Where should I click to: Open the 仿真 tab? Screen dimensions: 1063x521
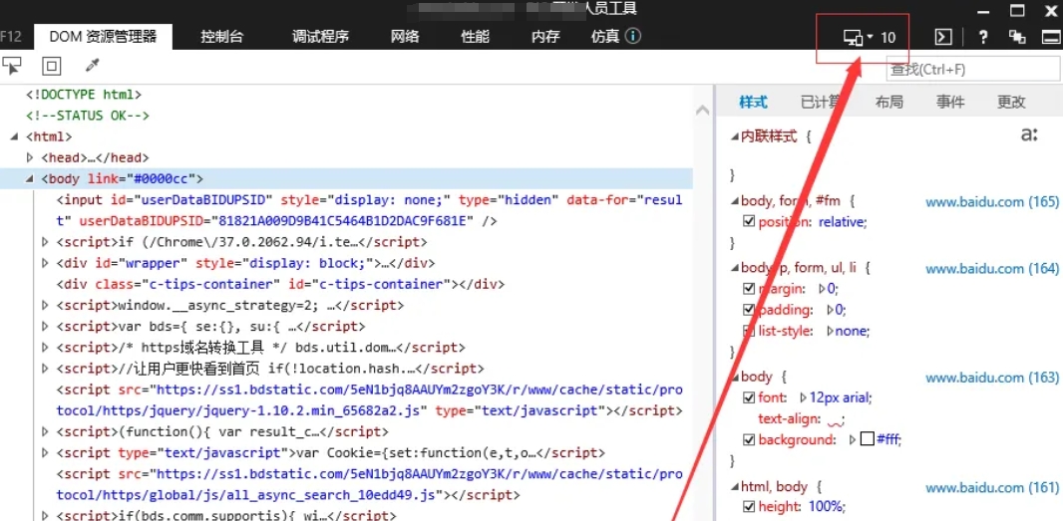coord(605,37)
